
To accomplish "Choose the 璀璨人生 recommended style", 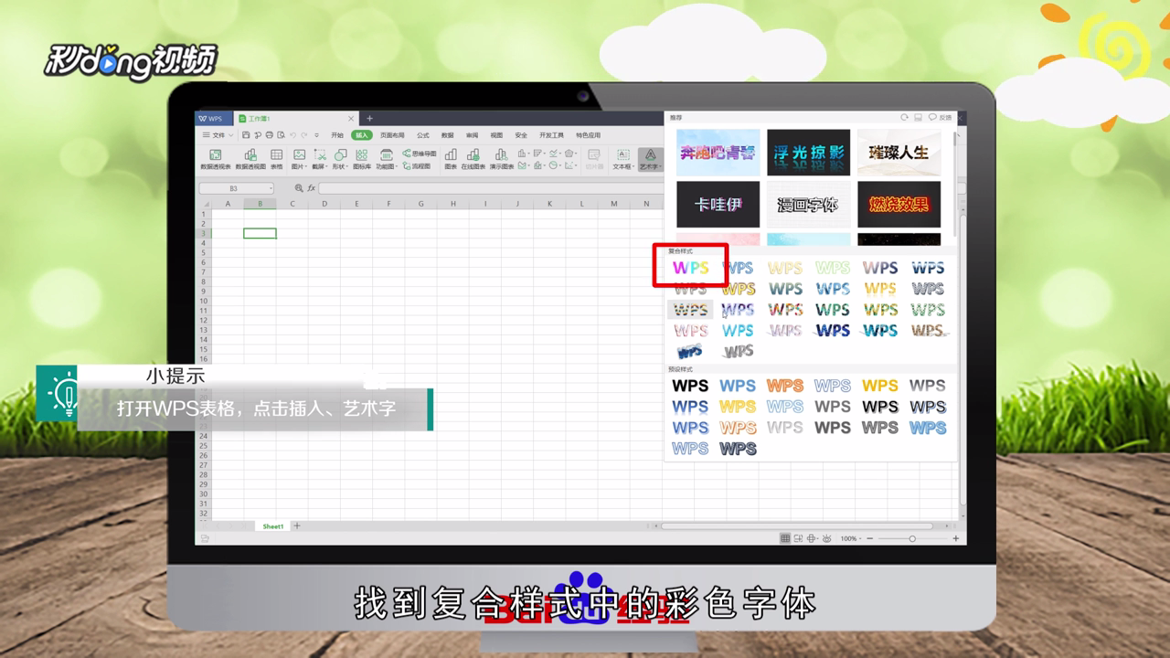I will [899, 153].
